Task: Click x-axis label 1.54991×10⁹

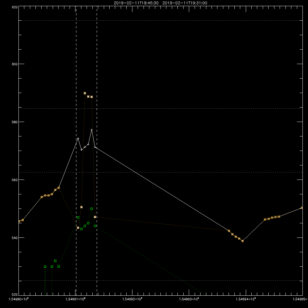Action: (75, 299)
